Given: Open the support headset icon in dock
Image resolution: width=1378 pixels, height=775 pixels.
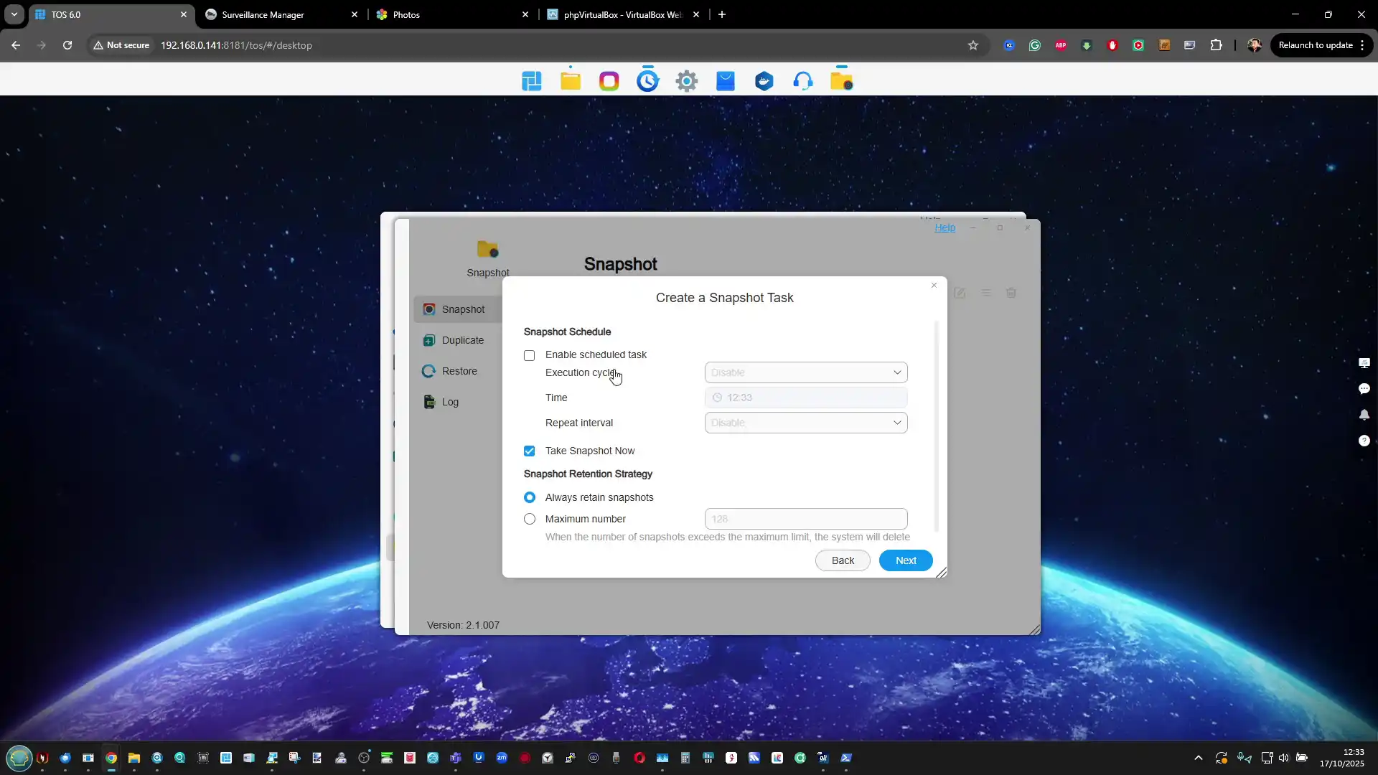Looking at the screenshot, I should click(803, 81).
